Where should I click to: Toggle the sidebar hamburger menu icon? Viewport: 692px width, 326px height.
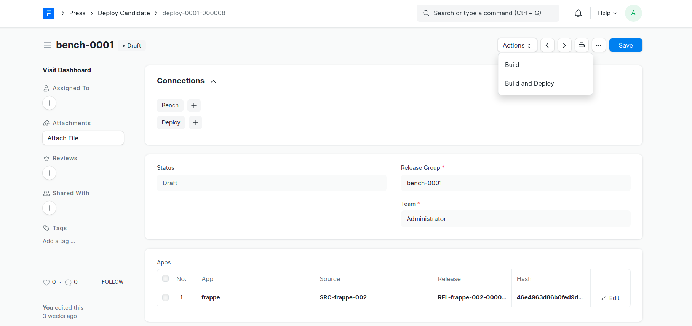click(47, 45)
